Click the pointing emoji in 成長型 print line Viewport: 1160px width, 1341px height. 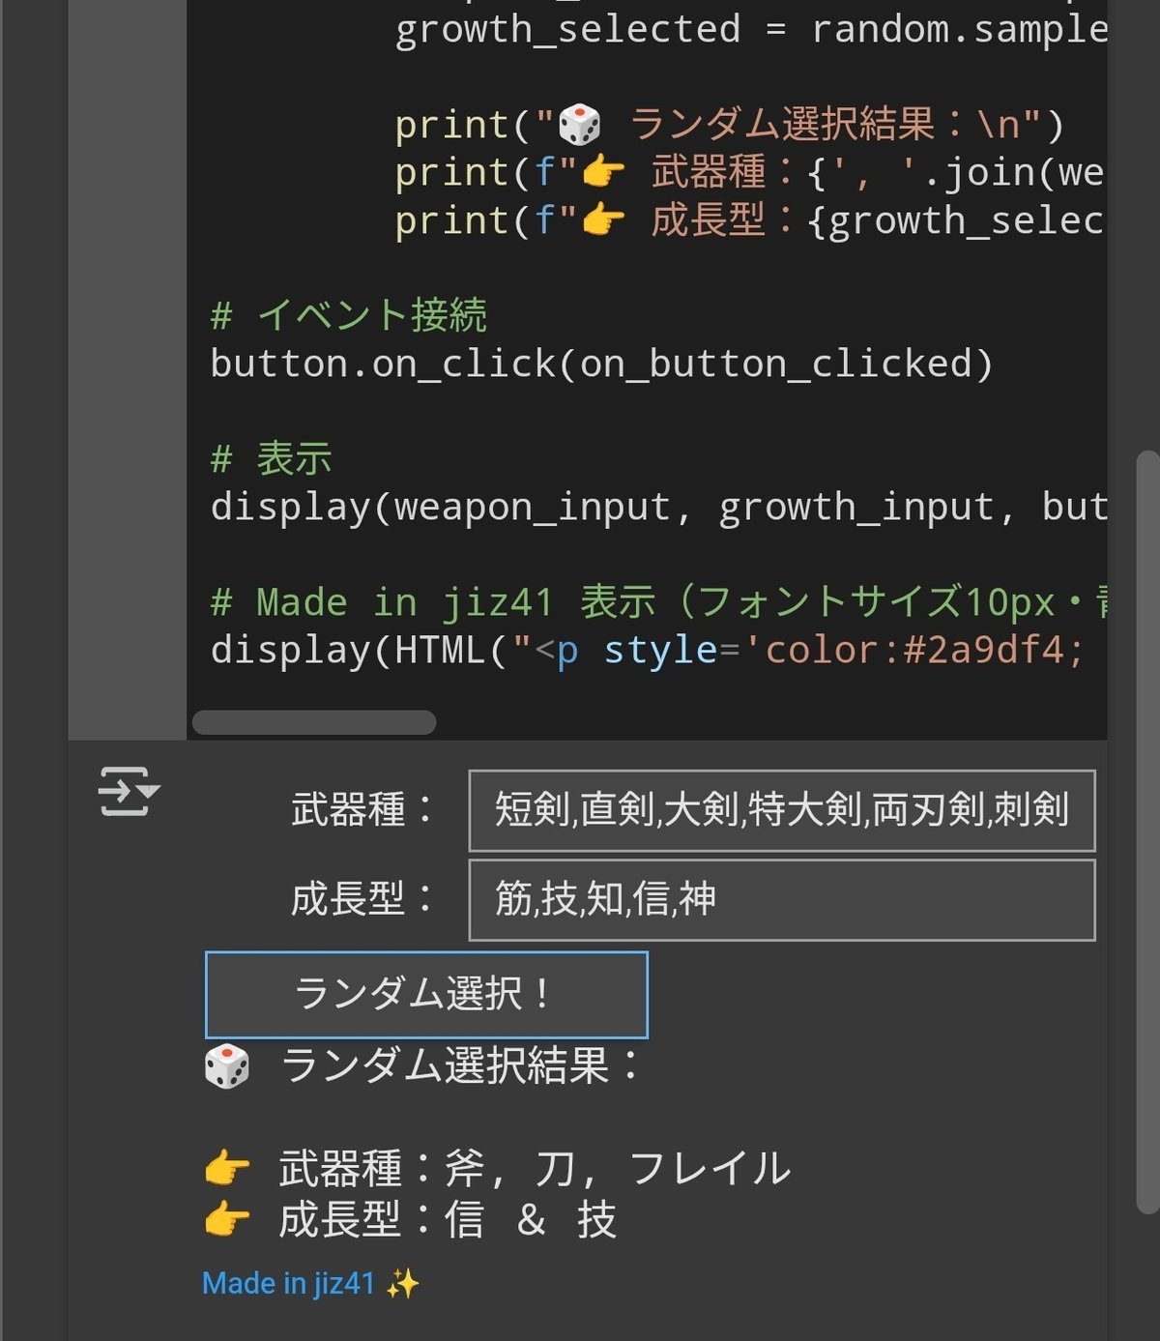[x=604, y=220]
